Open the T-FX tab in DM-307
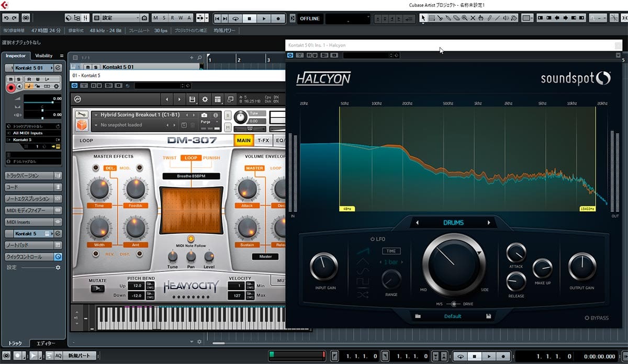The height and width of the screenshot is (364, 628). [x=263, y=140]
